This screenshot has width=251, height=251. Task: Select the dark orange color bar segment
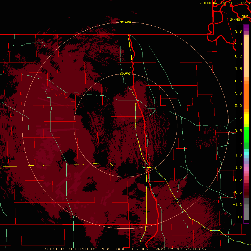click(246, 96)
